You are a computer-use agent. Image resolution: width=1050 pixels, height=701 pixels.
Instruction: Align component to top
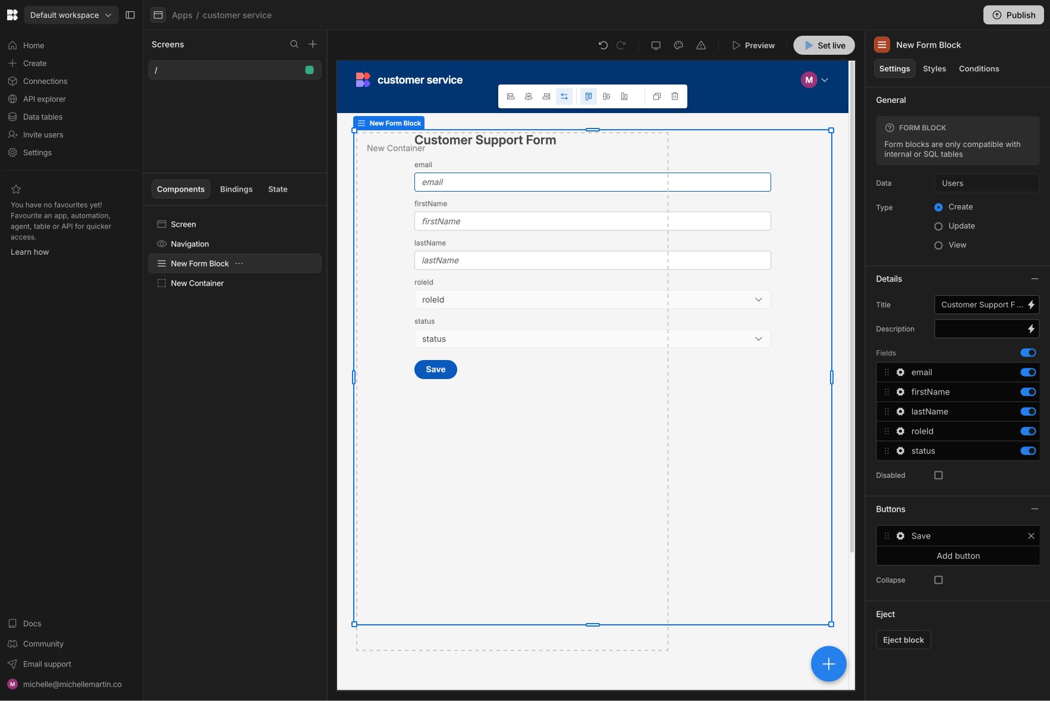click(589, 96)
